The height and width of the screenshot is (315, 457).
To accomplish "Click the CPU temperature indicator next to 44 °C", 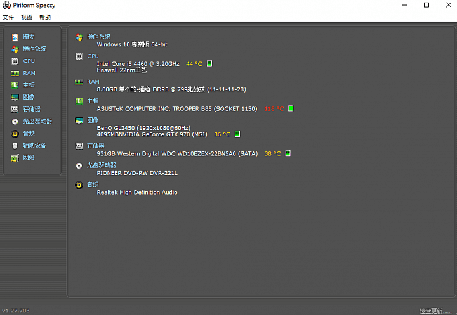I will click(209, 63).
